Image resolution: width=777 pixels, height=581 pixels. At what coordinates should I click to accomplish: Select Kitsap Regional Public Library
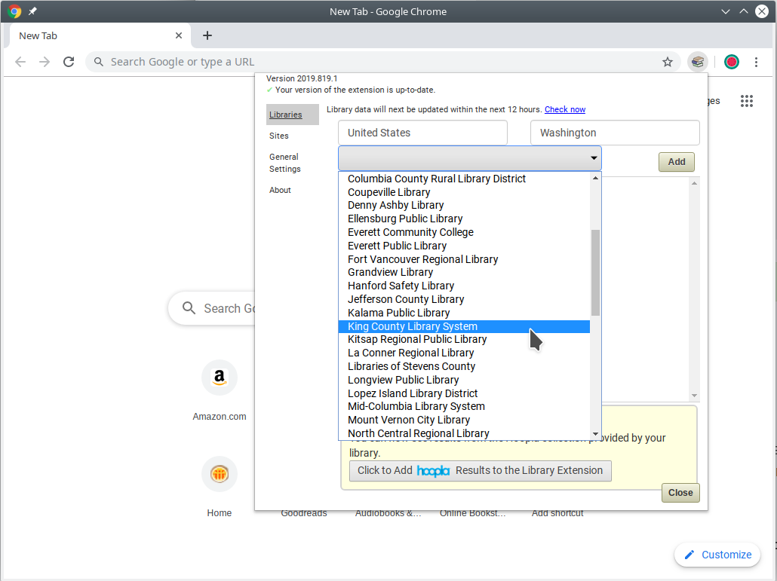[465, 340]
